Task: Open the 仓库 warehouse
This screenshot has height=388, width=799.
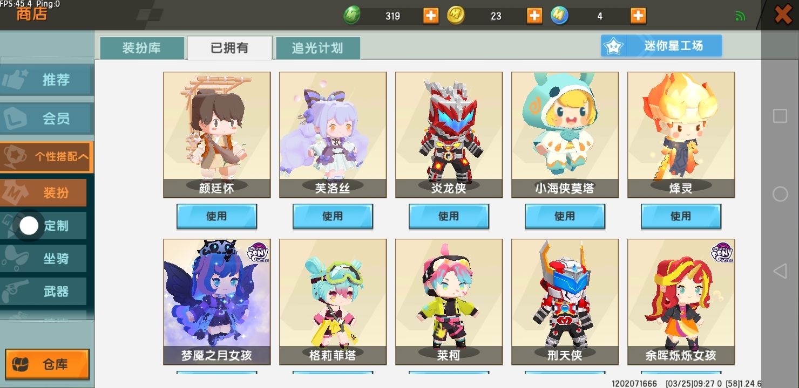Action: [x=47, y=365]
